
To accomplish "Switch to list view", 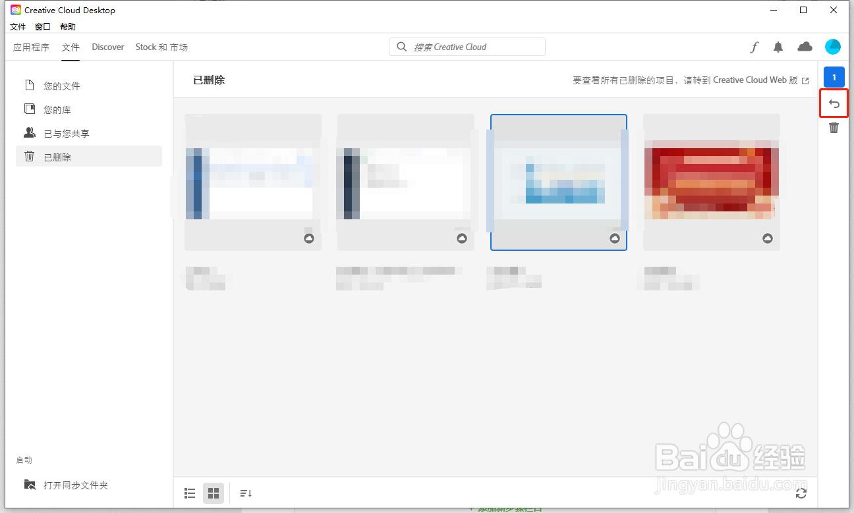I will click(x=190, y=493).
